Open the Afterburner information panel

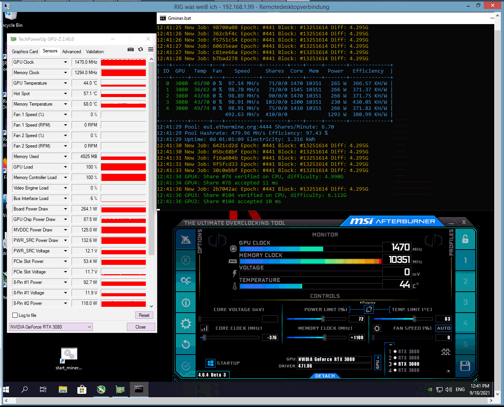pos(186,303)
